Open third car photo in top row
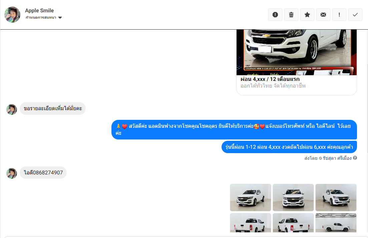 (x=336, y=197)
